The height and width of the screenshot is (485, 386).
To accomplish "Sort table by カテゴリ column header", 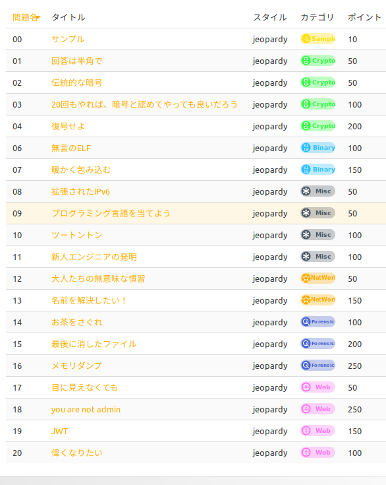I will point(317,17).
